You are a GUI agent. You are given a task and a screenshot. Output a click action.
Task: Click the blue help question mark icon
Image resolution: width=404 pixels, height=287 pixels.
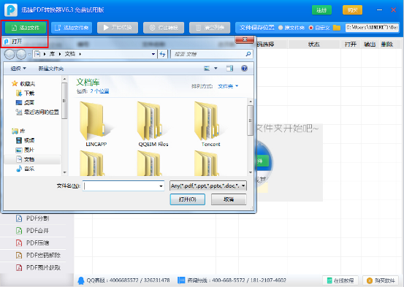coord(244,68)
